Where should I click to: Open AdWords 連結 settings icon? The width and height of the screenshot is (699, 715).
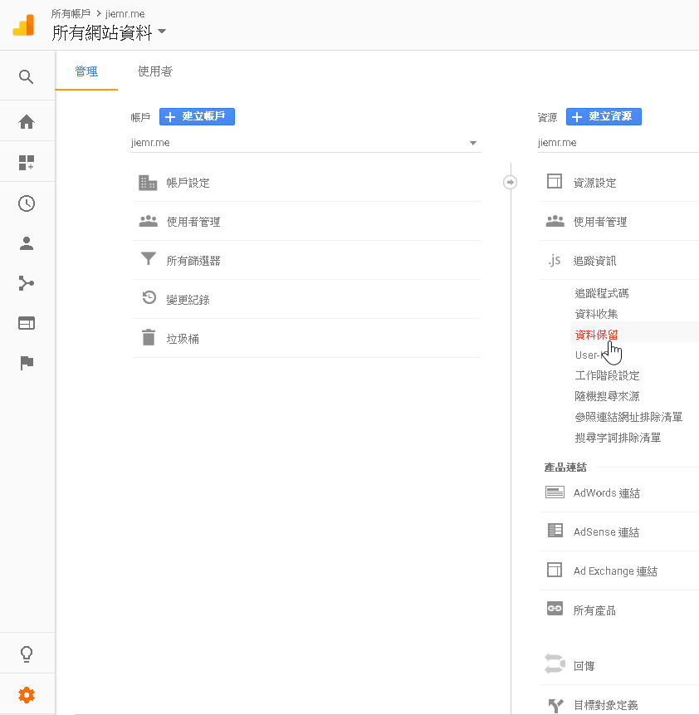point(555,492)
